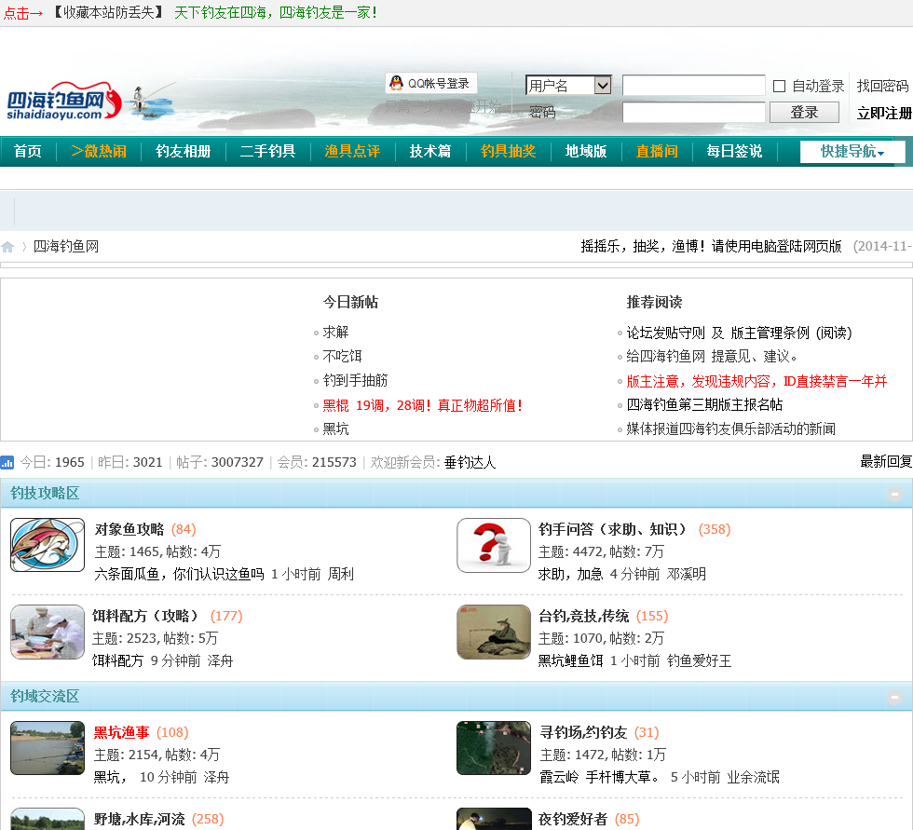Screen dimensions: 913x830
Task: Open the 求解 new post
Action: pyautogui.click(x=336, y=333)
